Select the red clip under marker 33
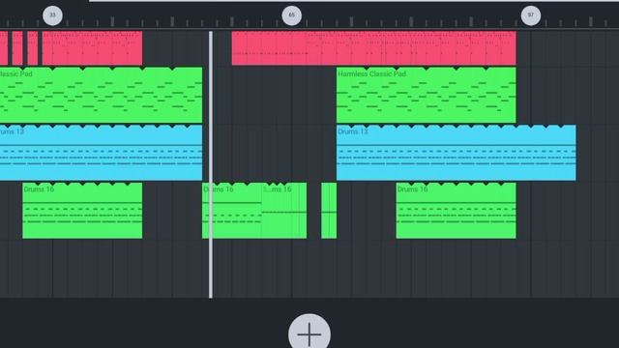 [x=92, y=48]
